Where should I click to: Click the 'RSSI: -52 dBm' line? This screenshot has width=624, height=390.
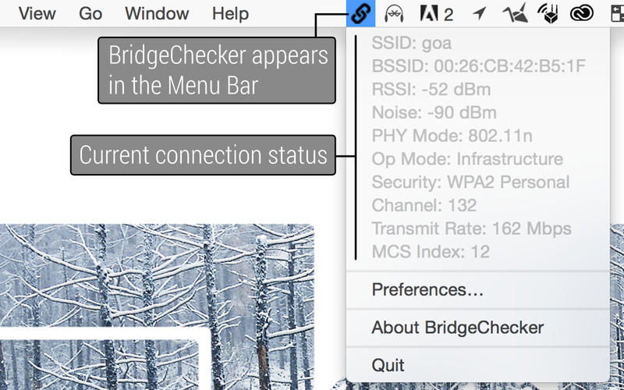coord(431,89)
